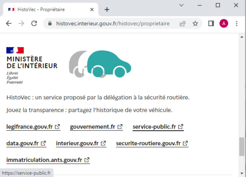Expand the tab search chevron
The height and width of the screenshot is (177, 246).
(181, 5)
